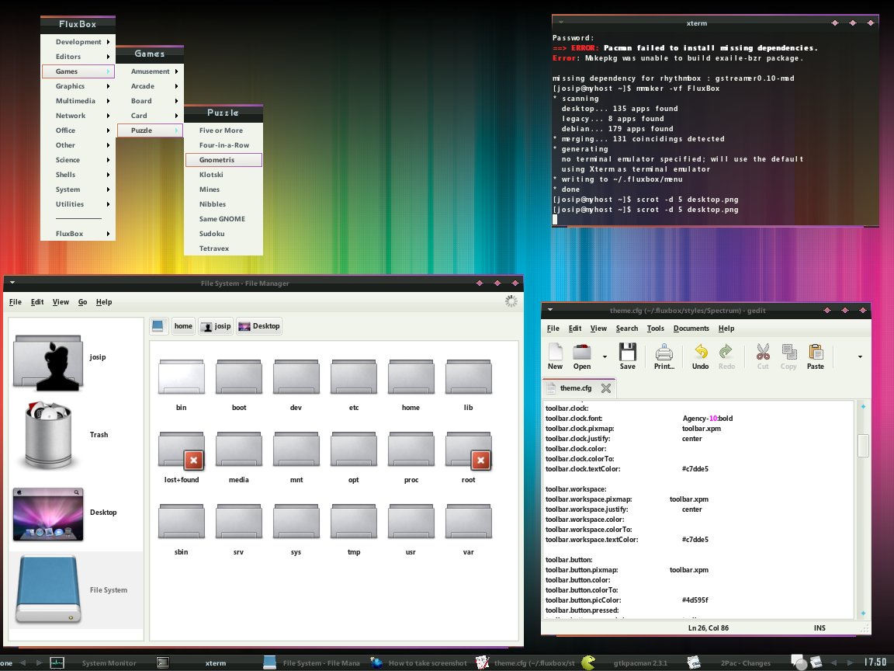Open the Search menu in gedit

(x=626, y=328)
